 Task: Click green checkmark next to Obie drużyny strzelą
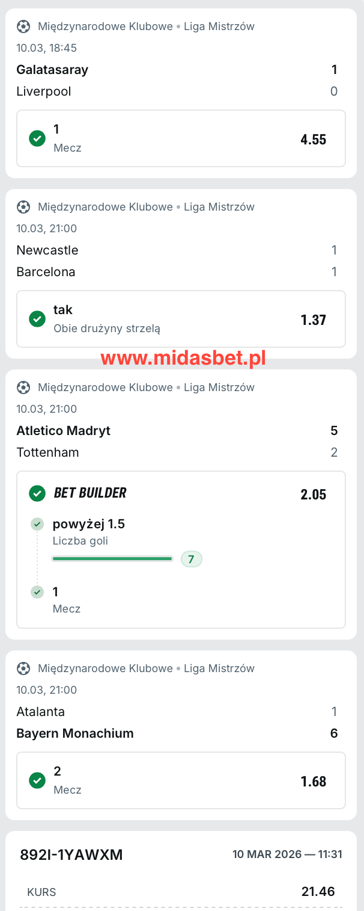point(37,319)
